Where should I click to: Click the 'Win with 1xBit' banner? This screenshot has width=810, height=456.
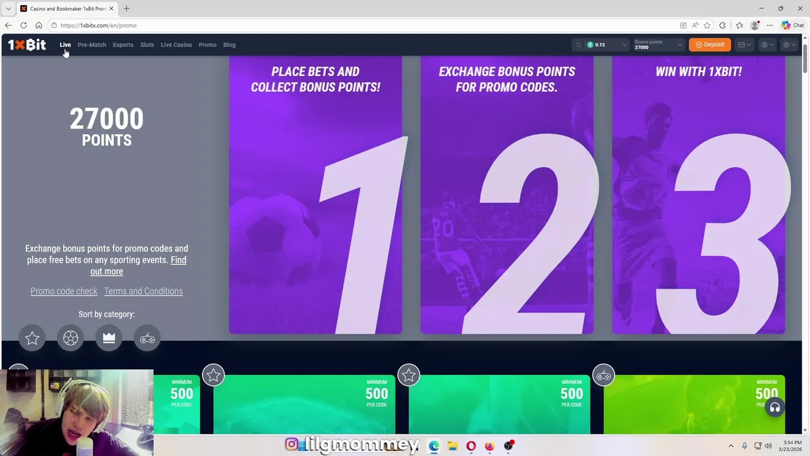coord(699,194)
